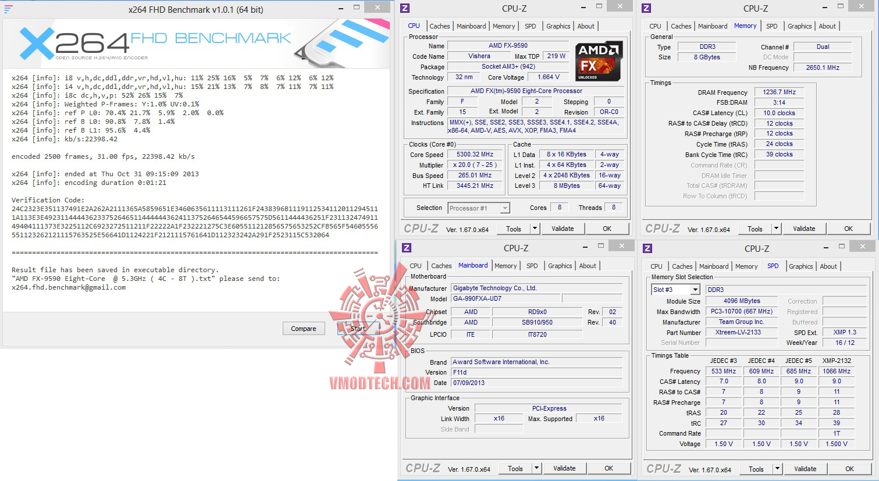Viewport: 879px width, 481px height.
Task: Click the "GA-990FXA-UD7" motherboard model value
Action: (506, 298)
